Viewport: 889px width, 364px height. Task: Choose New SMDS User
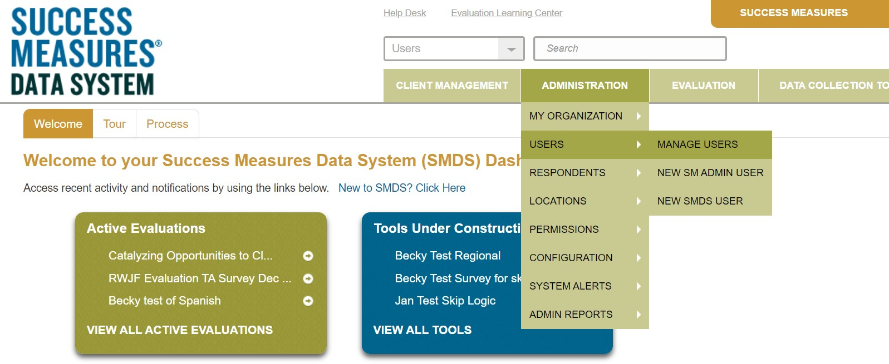710,201
